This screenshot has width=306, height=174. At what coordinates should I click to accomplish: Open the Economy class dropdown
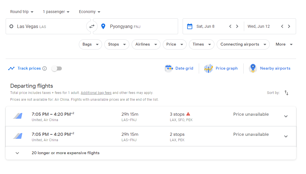click(x=90, y=12)
